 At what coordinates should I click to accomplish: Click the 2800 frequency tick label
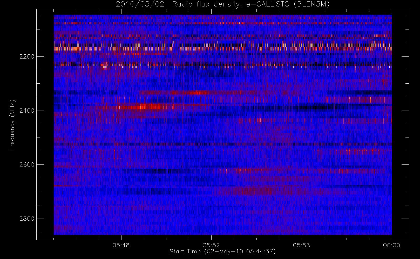(27, 219)
